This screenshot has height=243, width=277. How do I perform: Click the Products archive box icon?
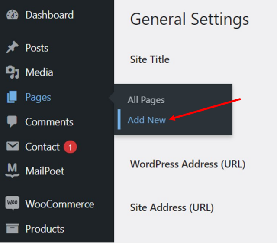coord(12,229)
